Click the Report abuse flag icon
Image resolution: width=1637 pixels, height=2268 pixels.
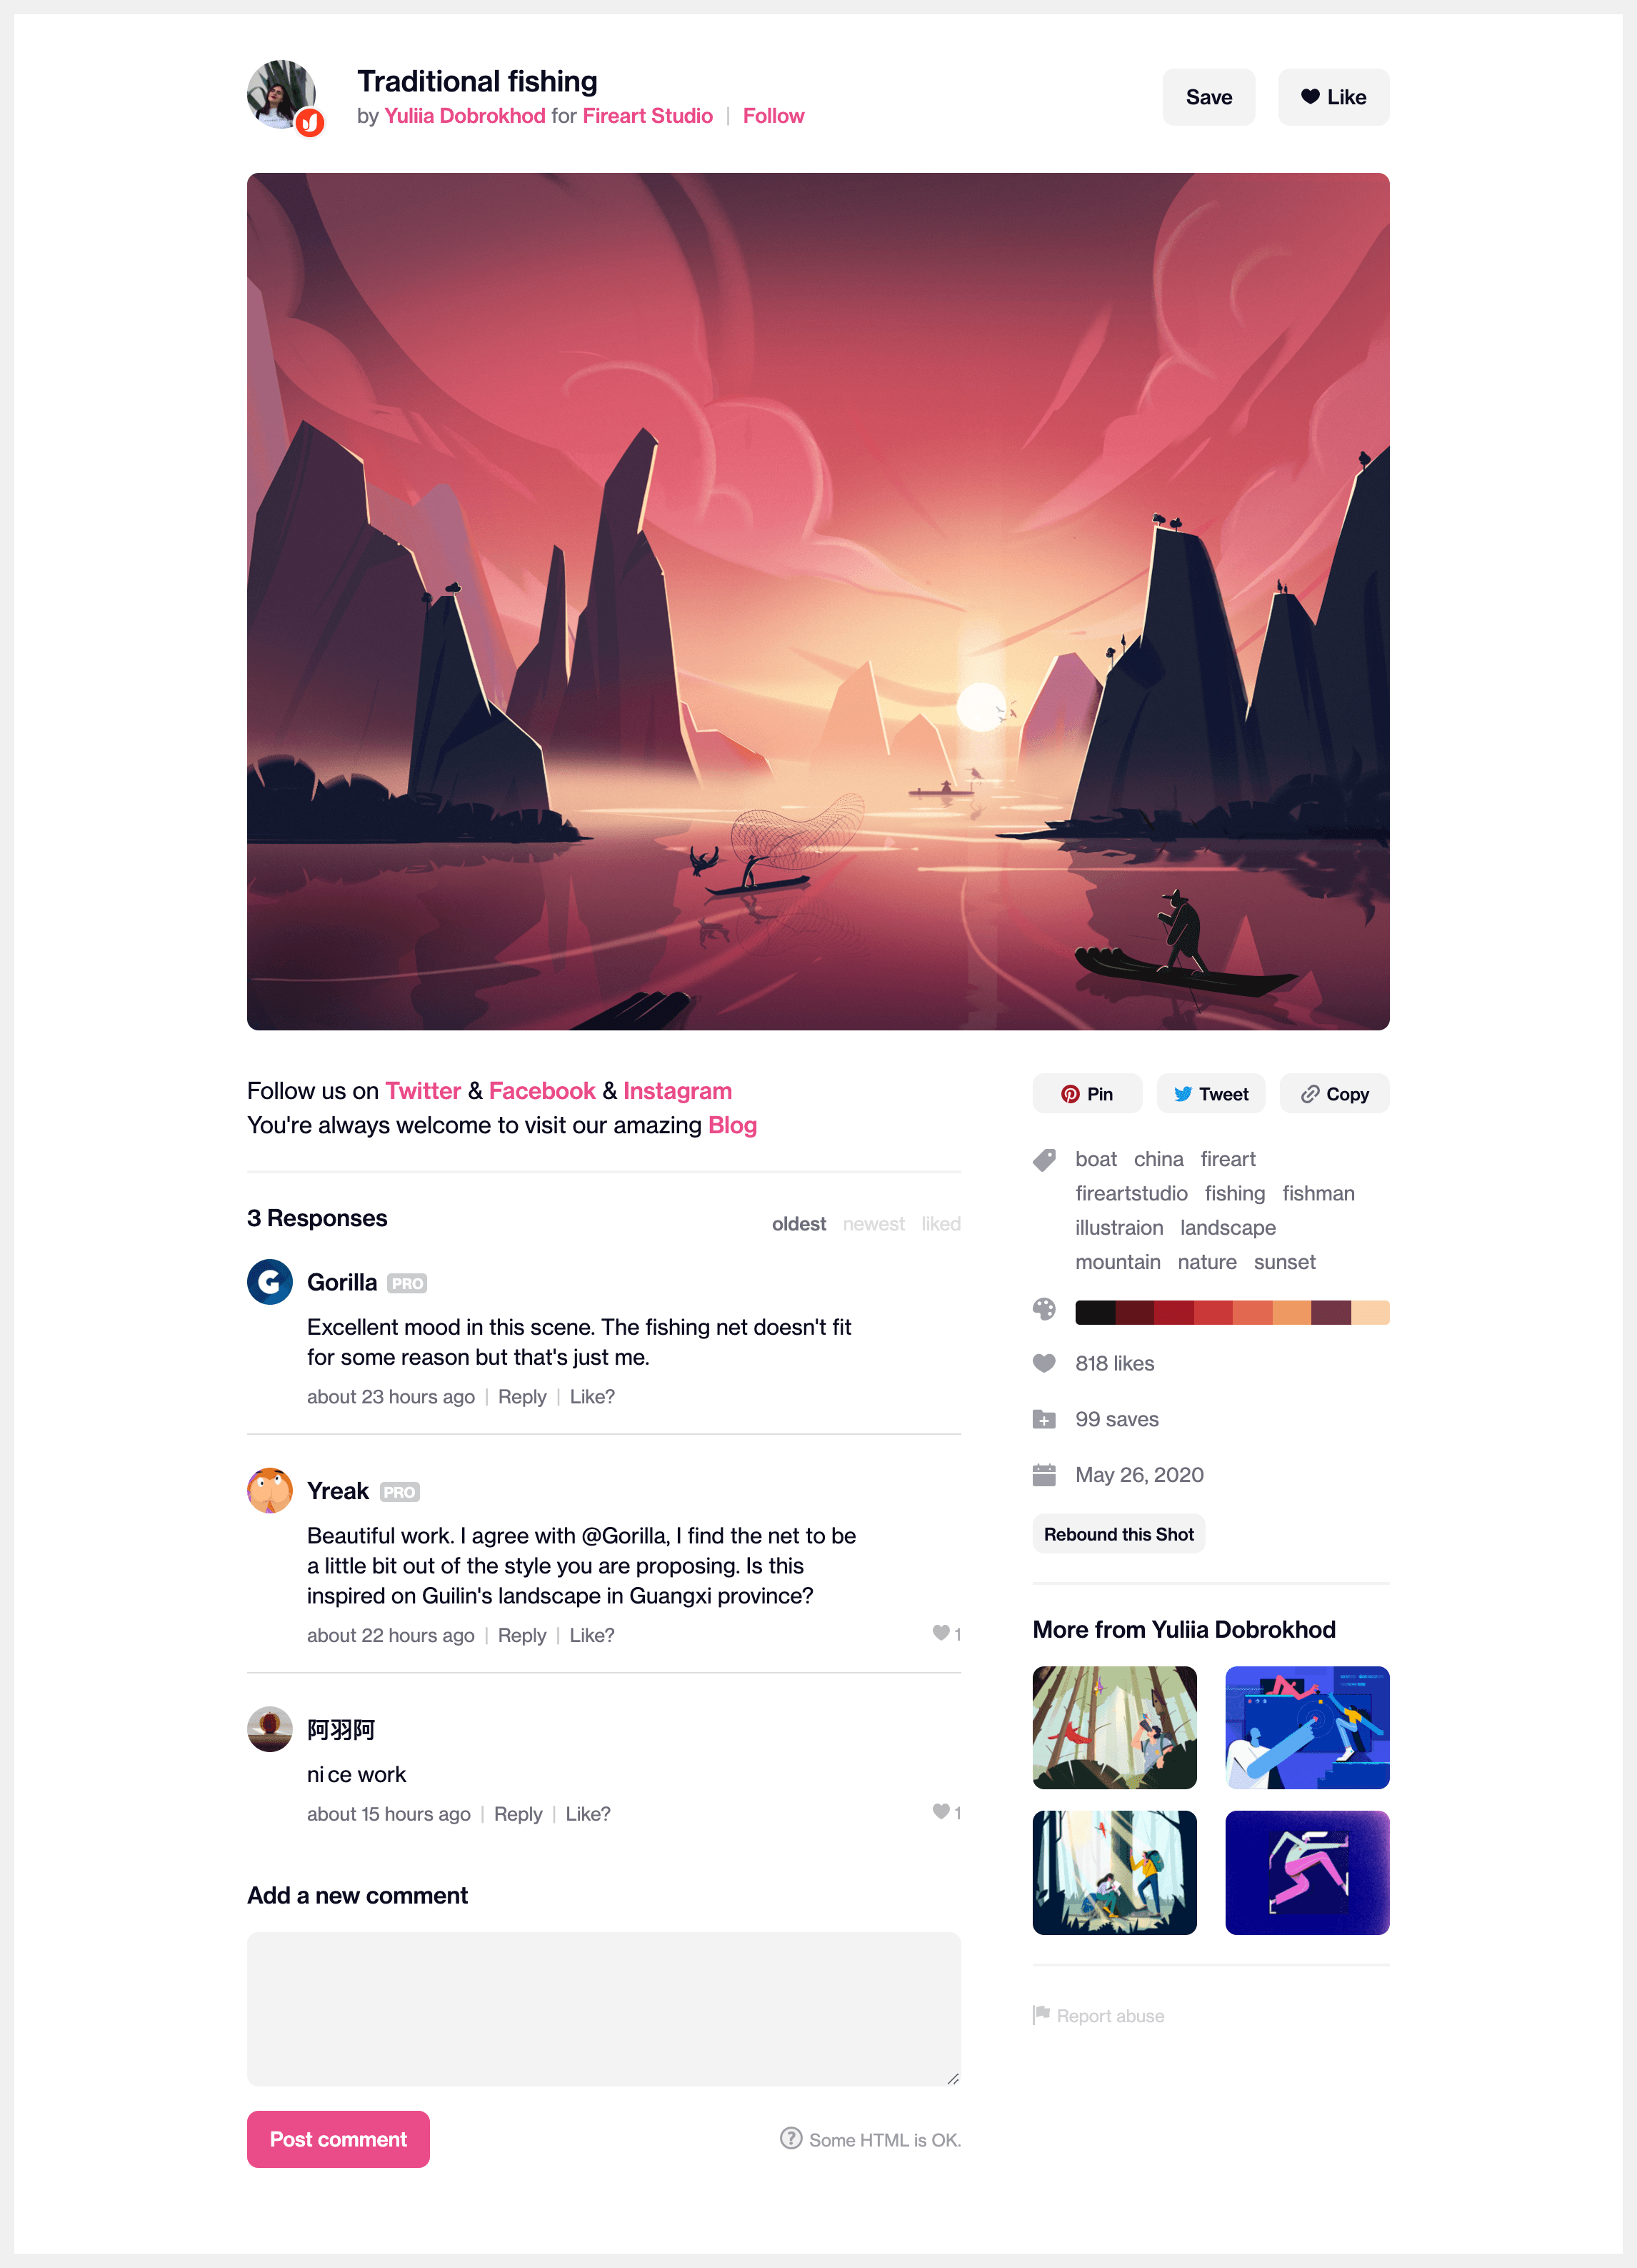(x=1041, y=2014)
